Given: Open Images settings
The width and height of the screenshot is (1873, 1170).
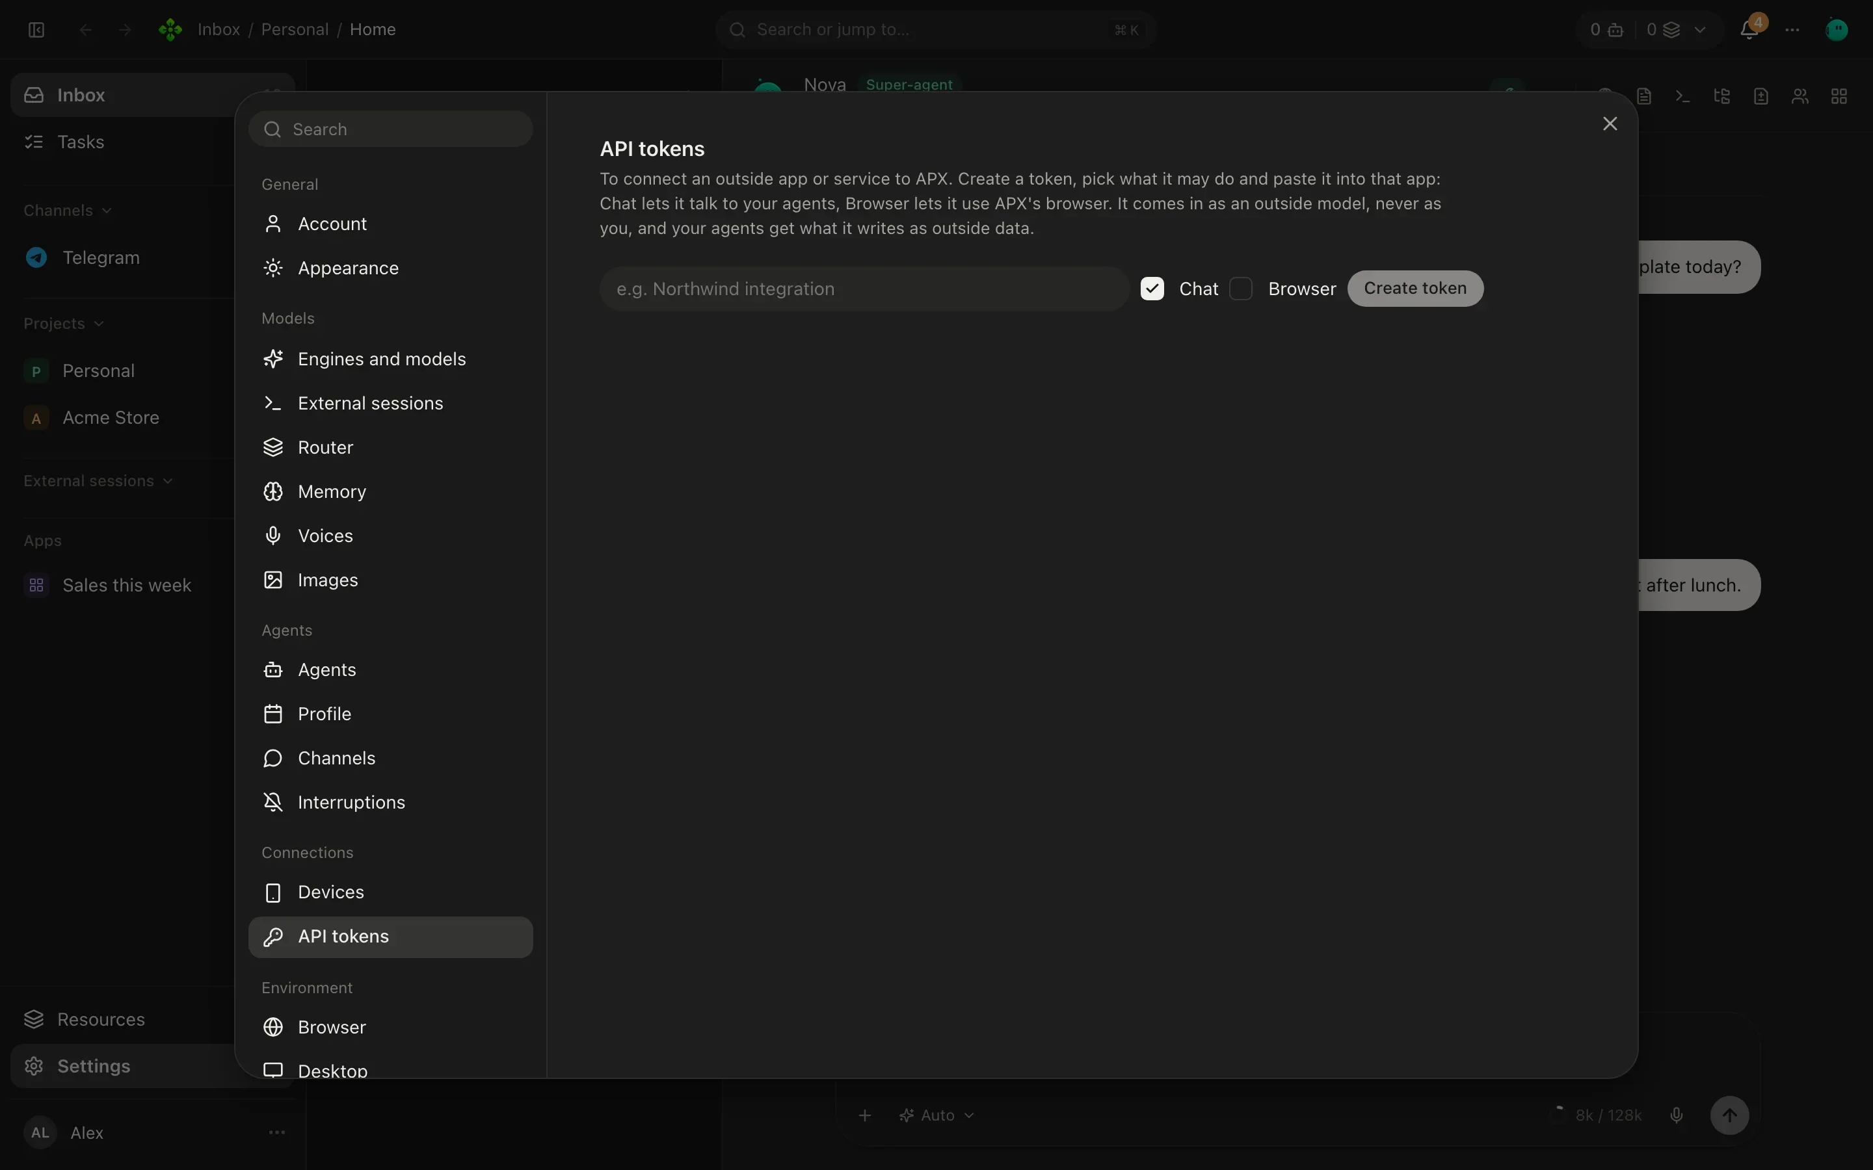Looking at the screenshot, I should point(390,580).
